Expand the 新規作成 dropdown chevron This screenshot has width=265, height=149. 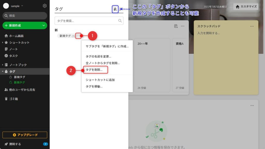43,26
